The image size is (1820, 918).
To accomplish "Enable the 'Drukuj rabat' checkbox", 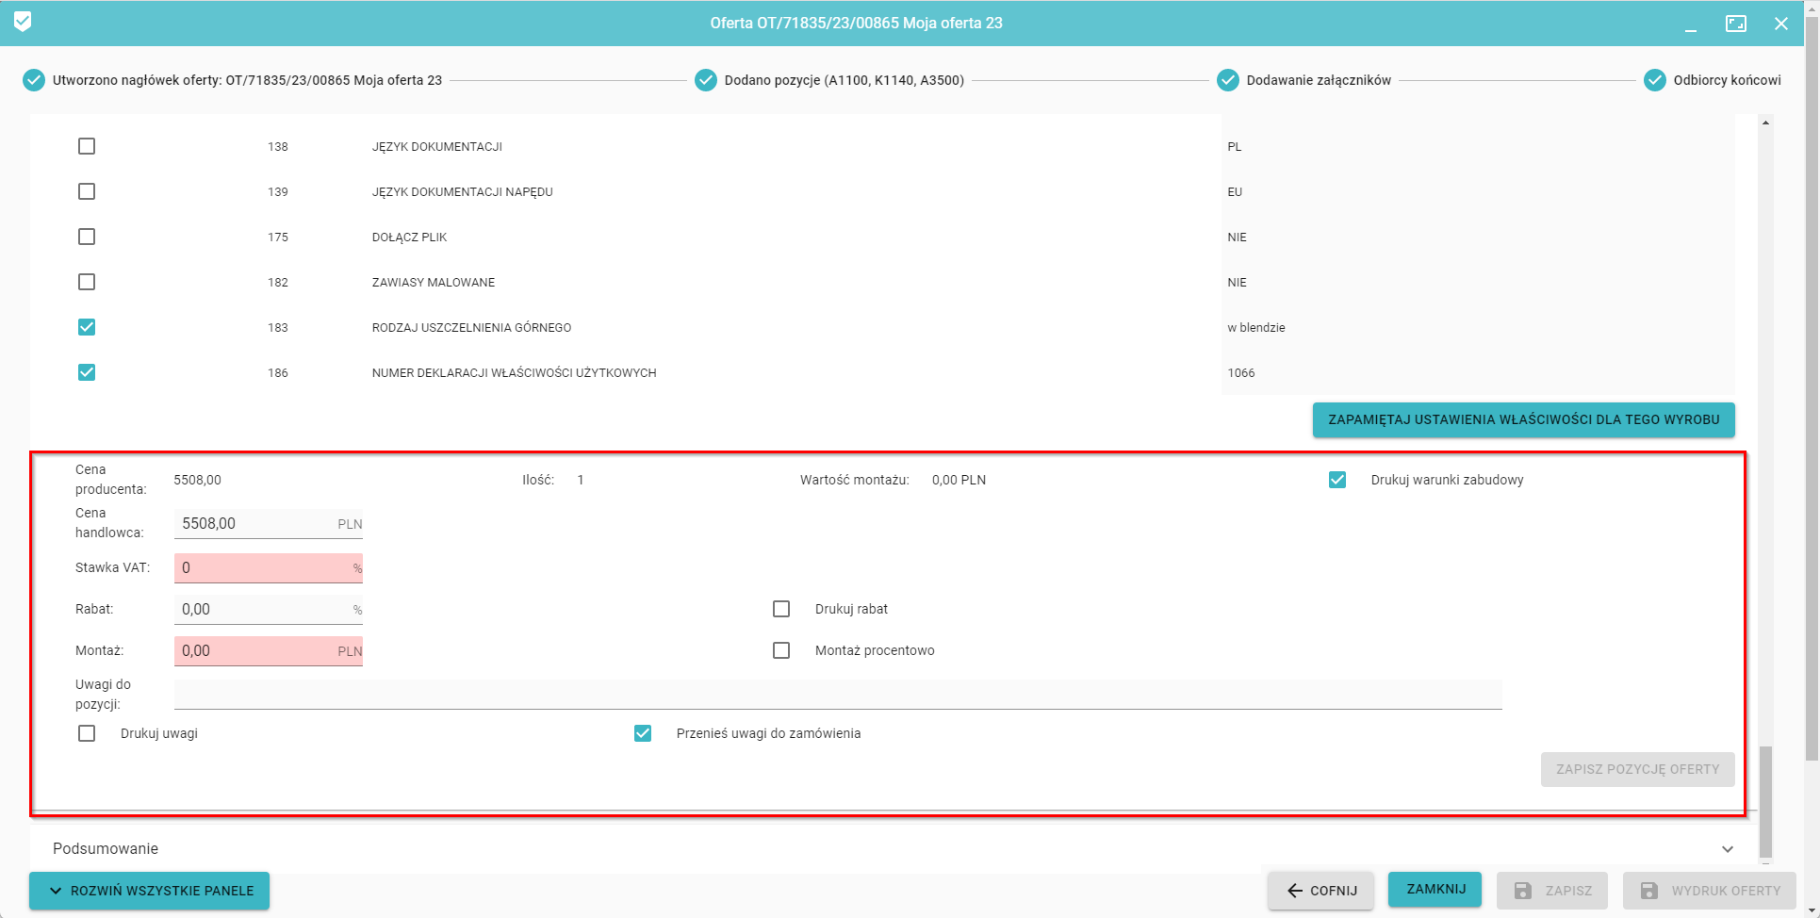I will tap(781, 609).
